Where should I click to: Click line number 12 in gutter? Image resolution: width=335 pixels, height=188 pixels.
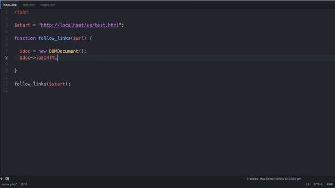pyautogui.click(x=5, y=84)
